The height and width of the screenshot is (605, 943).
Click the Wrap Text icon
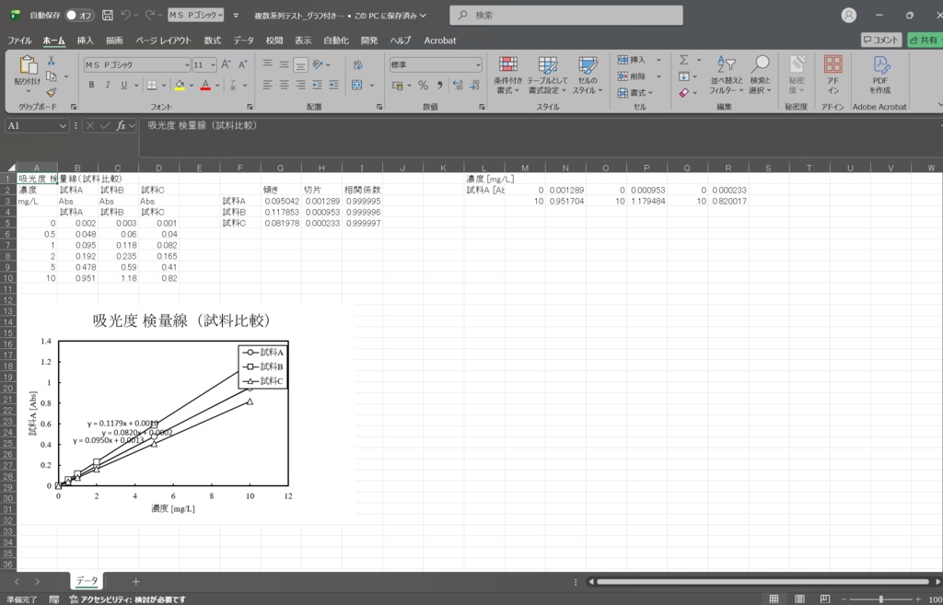coord(357,65)
